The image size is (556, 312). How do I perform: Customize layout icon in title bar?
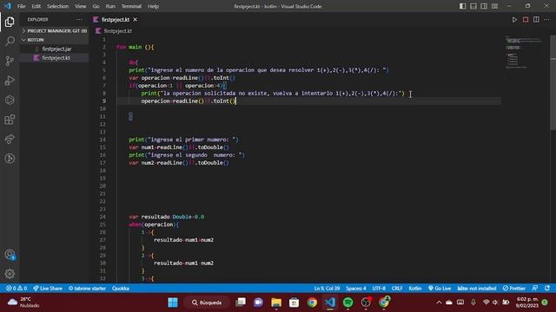click(x=494, y=6)
